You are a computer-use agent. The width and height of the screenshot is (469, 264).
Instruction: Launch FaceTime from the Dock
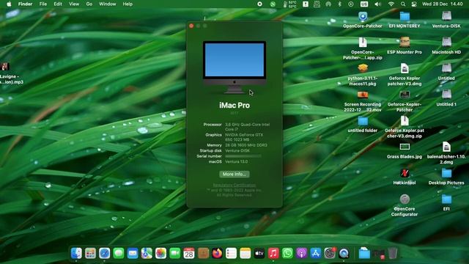pyautogui.click(x=174, y=253)
